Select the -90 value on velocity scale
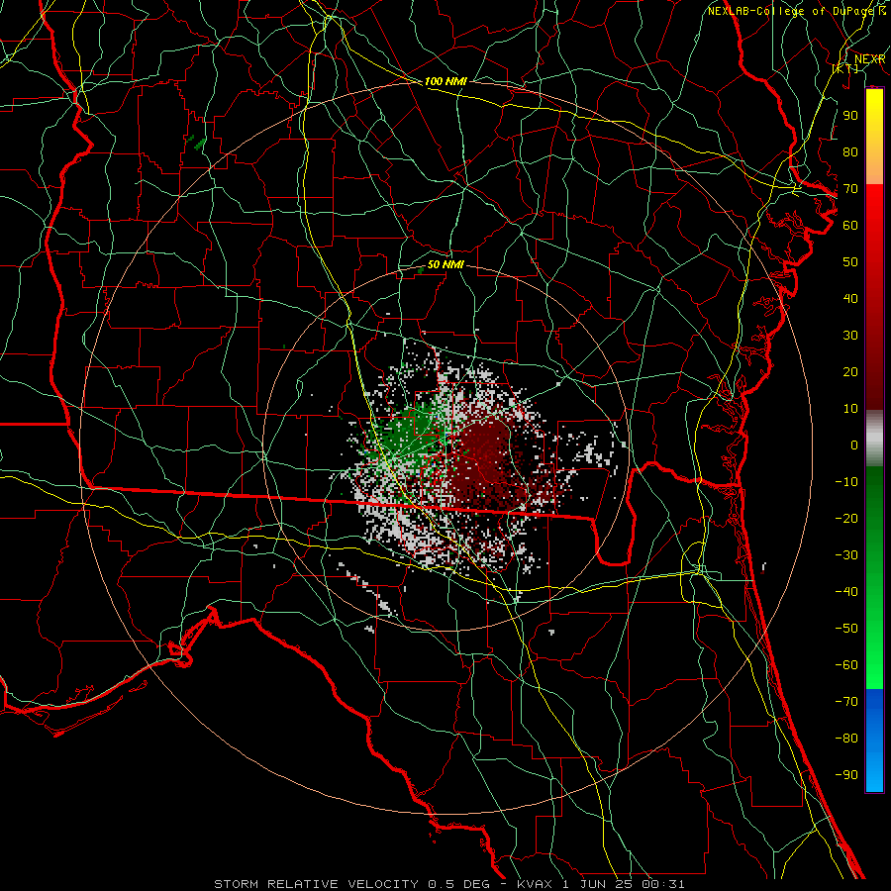The height and width of the screenshot is (891, 891). coord(846,775)
